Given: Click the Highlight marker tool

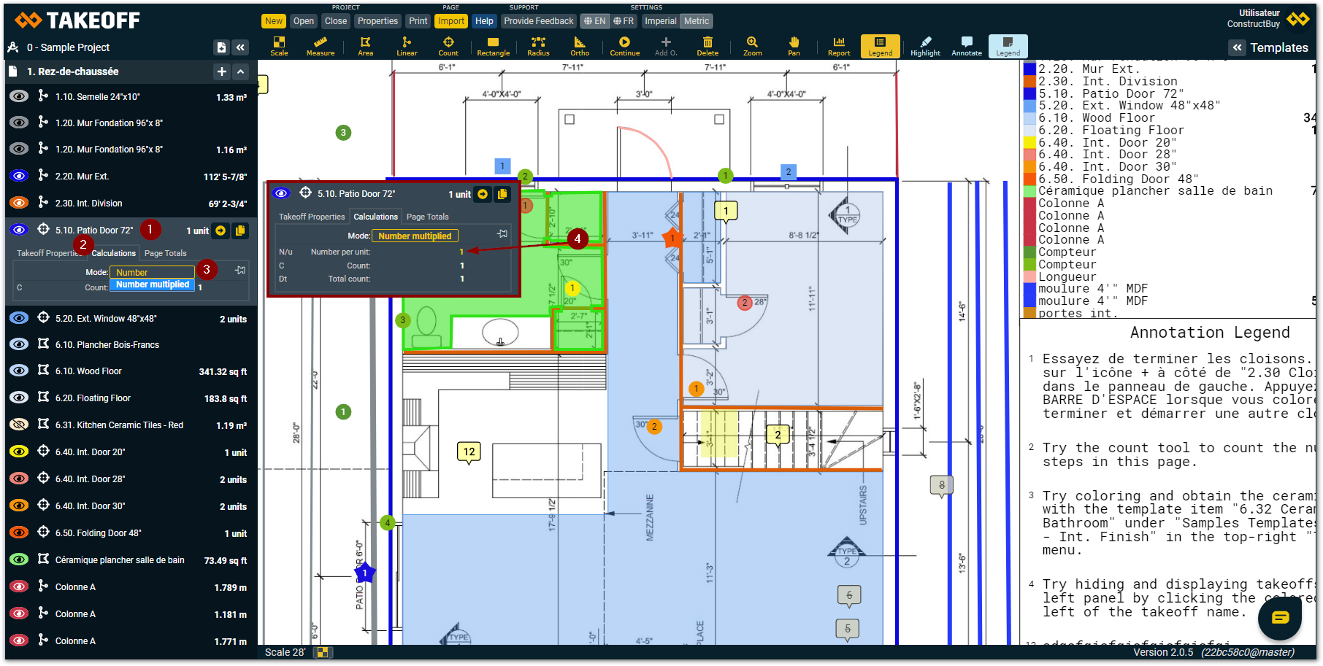Looking at the screenshot, I should [925, 46].
